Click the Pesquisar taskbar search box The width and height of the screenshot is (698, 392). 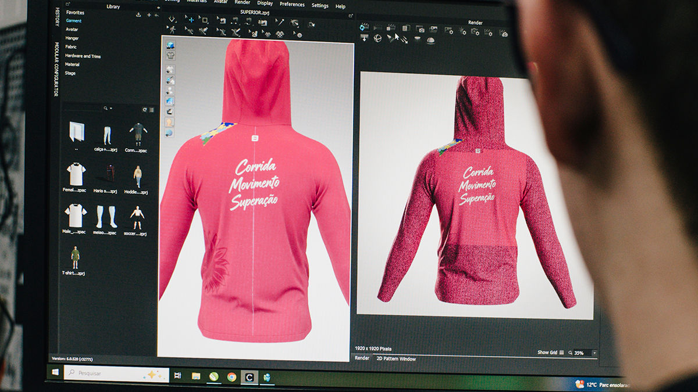[116, 374]
